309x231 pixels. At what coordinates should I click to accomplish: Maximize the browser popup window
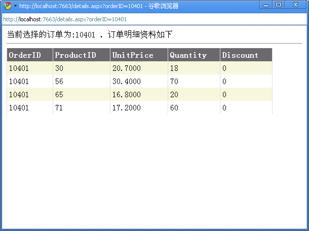[279, 5]
